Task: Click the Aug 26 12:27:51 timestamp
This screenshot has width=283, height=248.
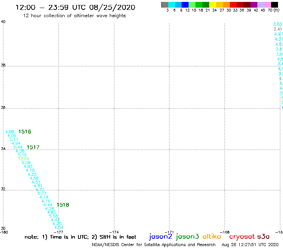Action: tap(250, 245)
